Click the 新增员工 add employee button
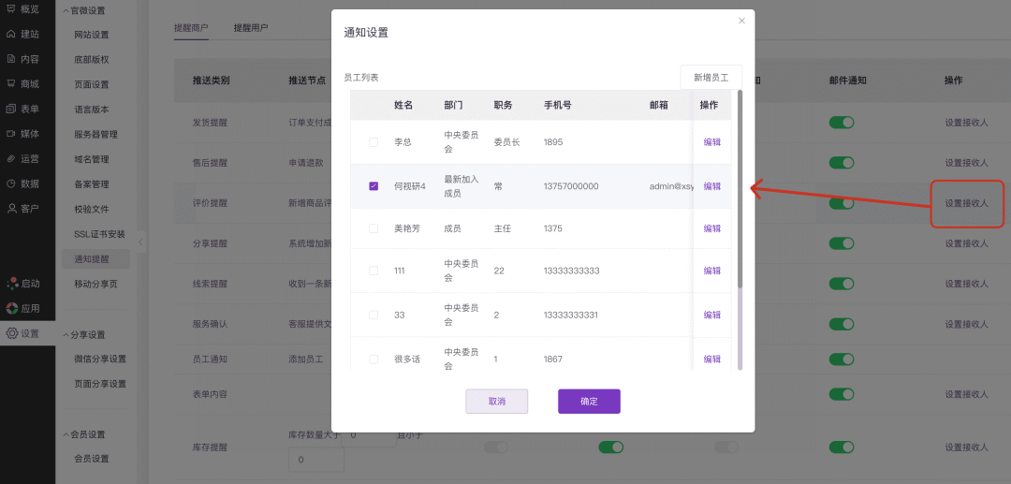Screen dimensions: 1011x484 click(711, 78)
